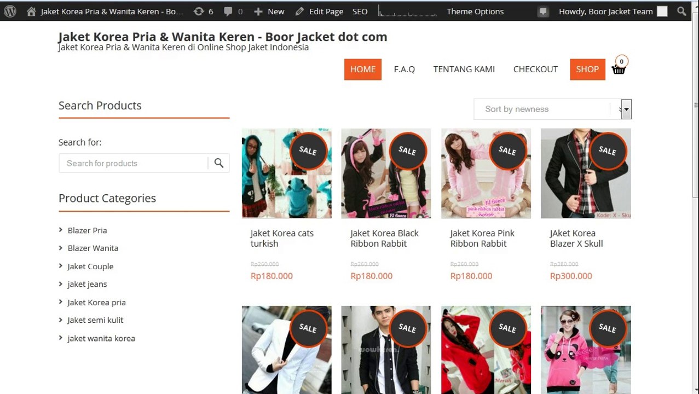Click the home icon in admin bar
The height and width of the screenshot is (394, 699).
click(31, 11)
